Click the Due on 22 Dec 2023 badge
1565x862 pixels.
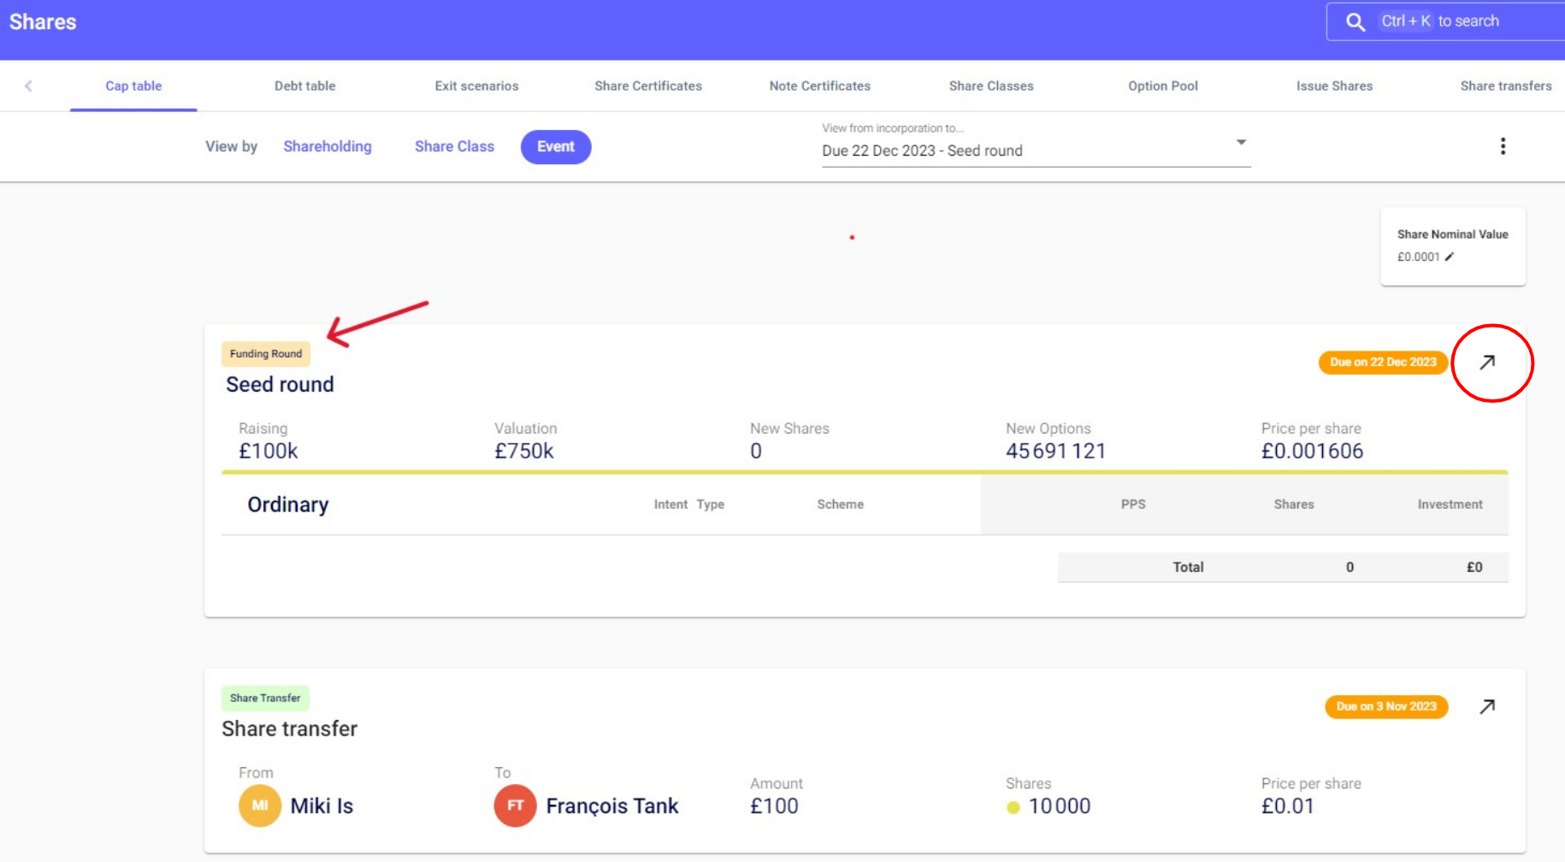(x=1383, y=363)
